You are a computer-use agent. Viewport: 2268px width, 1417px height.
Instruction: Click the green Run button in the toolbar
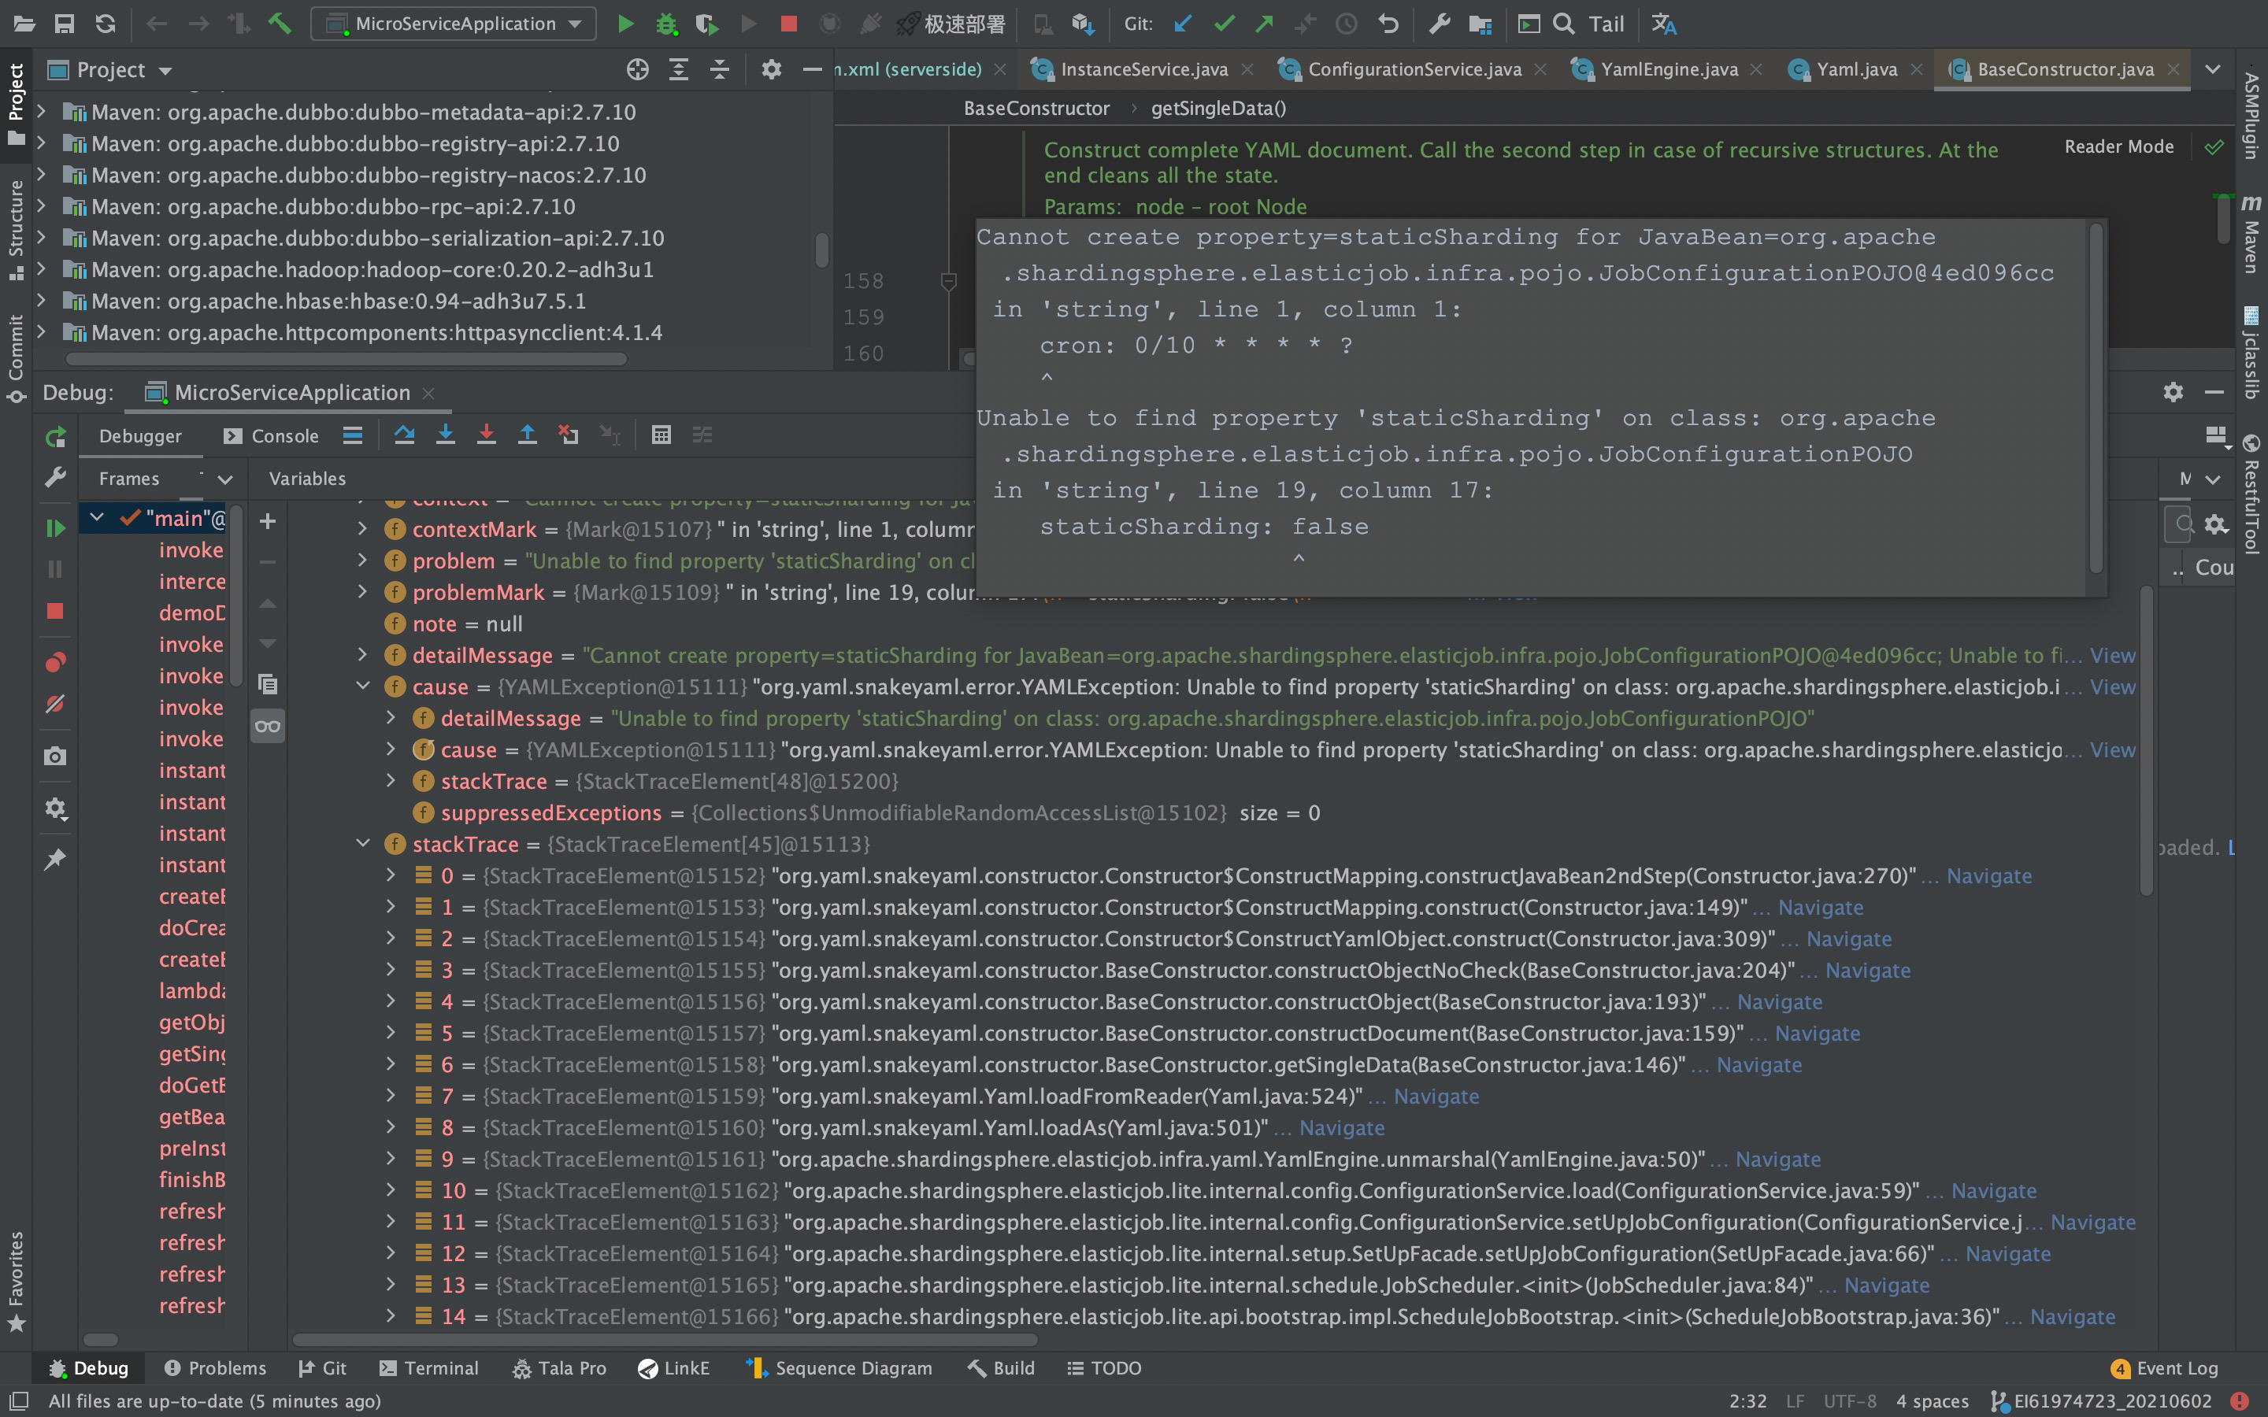tap(625, 24)
